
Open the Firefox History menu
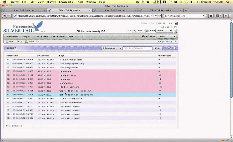[51, 2]
